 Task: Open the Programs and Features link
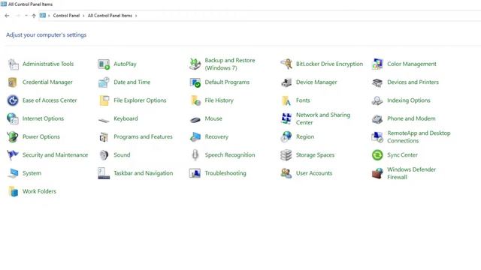(x=143, y=136)
